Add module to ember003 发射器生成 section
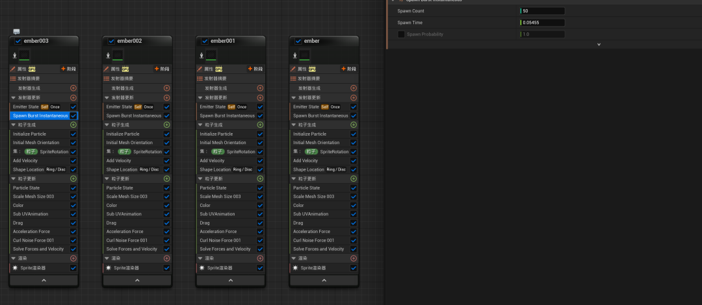Image resolution: width=702 pixels, height=305 pixels. point(73,88)
